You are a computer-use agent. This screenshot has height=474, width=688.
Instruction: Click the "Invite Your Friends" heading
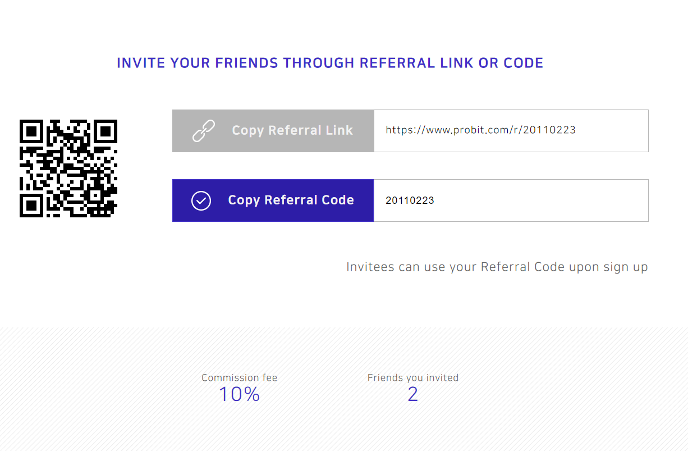point(330,63)
